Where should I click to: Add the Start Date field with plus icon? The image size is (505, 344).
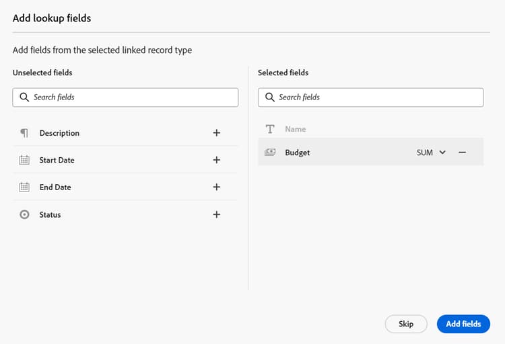216,160
